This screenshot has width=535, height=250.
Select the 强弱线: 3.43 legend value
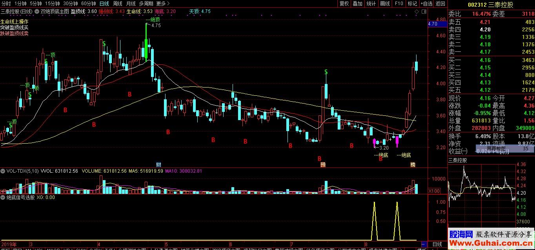tap(112, 11)
